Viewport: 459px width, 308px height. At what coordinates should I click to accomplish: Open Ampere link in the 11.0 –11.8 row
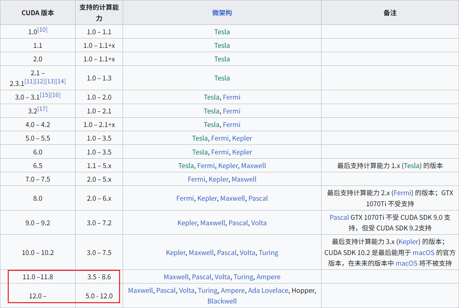click(269, 277)
